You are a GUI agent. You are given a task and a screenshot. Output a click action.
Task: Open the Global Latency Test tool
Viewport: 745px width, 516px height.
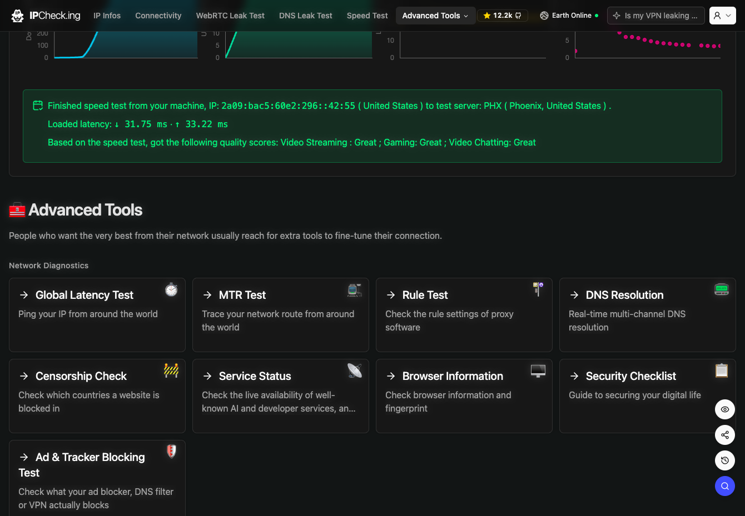click(97, 315)
